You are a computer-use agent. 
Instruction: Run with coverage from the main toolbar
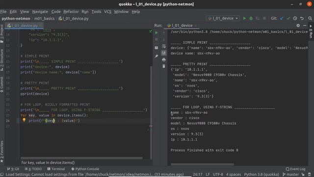coord(258,18)
